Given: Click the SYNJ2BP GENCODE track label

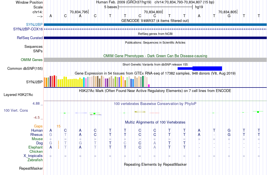Looking at the screenshot, I should 34,24.
